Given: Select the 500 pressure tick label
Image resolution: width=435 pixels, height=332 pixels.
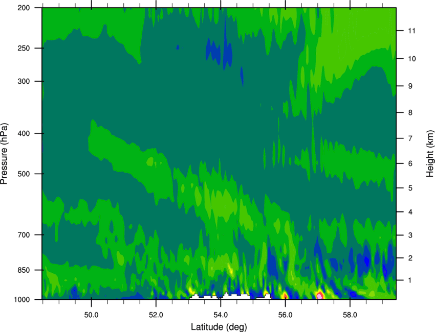Looking at the screenshot, I should click(x=24, y=174).
